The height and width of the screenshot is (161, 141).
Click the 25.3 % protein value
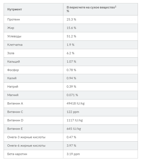[x=71, y=19]
